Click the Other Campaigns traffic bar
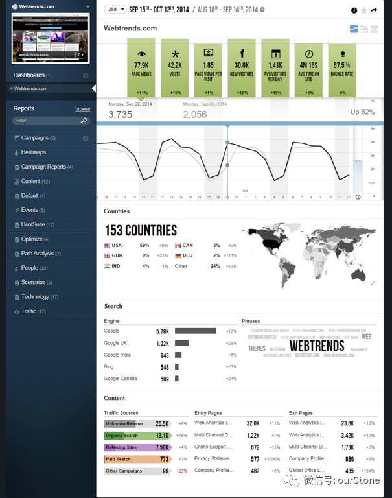392x498 pixels. tap(138, 471)
